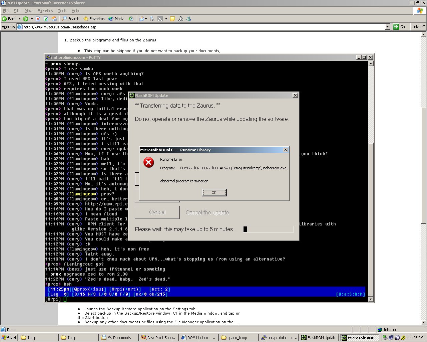Click the Print icon in the IE toolbar
Viewport: 427px width, 342px height.
coord(152,19)
